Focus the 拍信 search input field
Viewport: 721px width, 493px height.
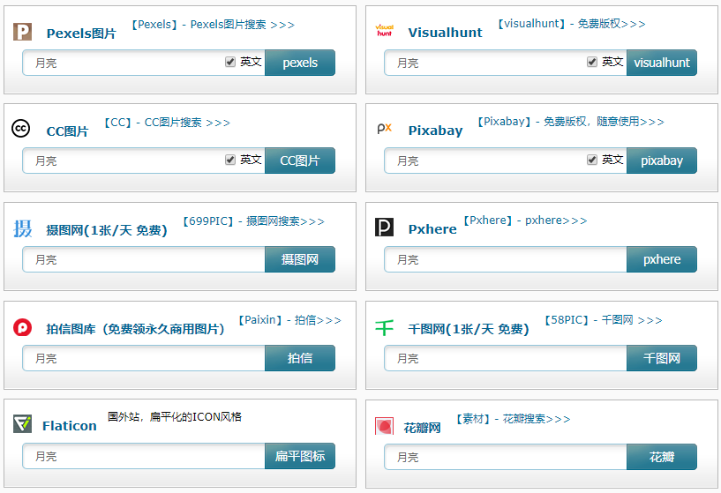tap(144, 358)
